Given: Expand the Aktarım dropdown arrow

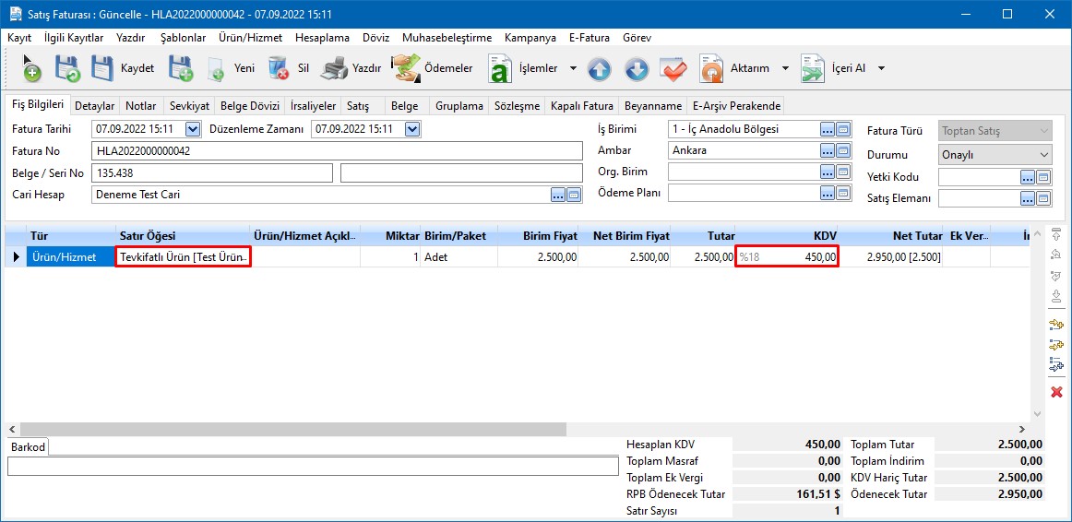Looking at the screenshot, I should (785, 68).
